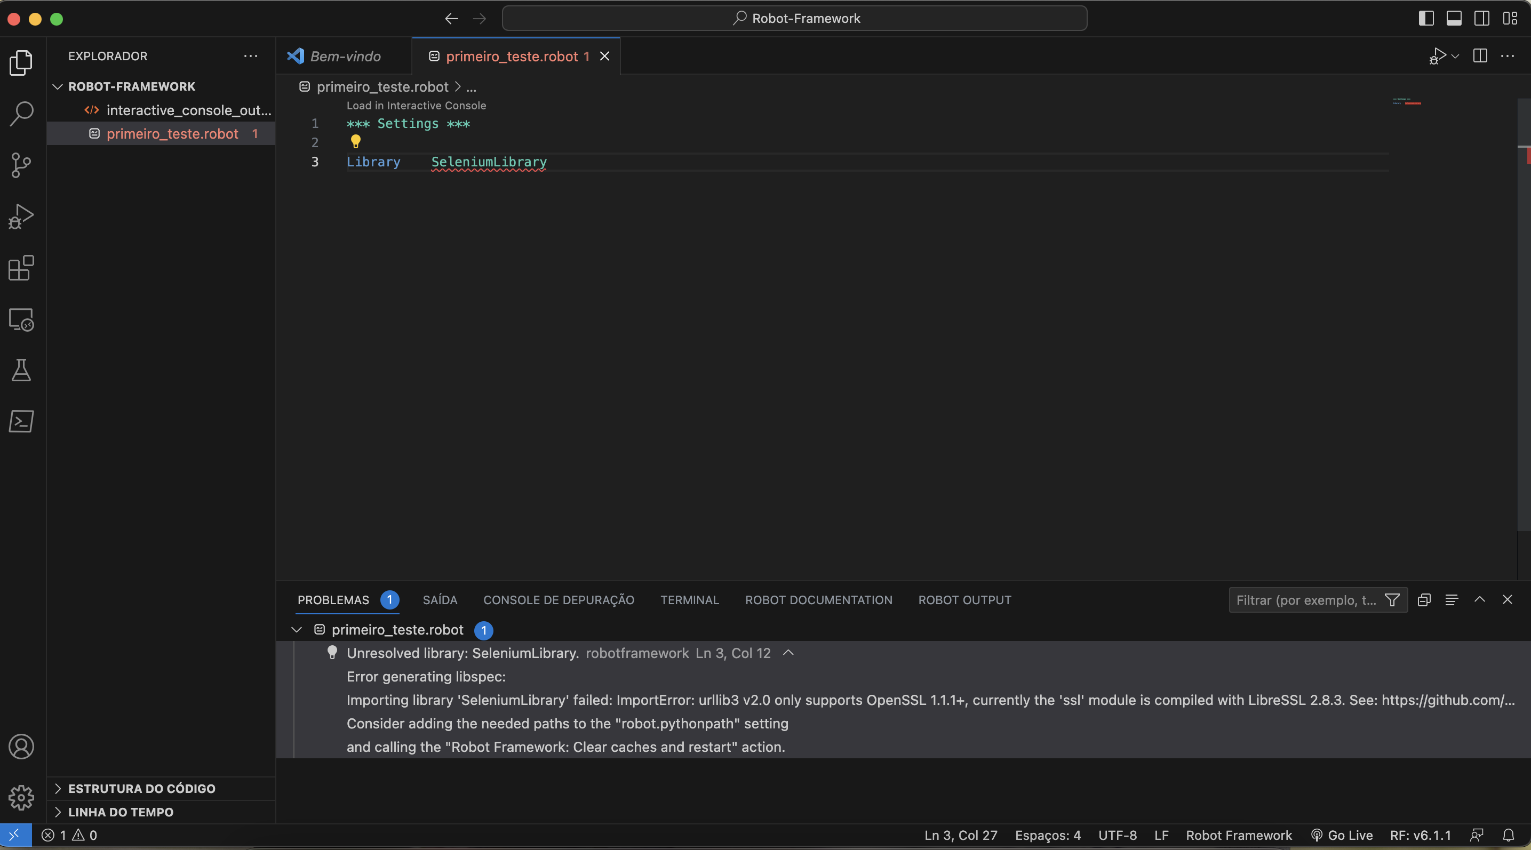Click Load in Interactive Console link
This screenshot has width=1531, height=850.
(x=416, y=105)
